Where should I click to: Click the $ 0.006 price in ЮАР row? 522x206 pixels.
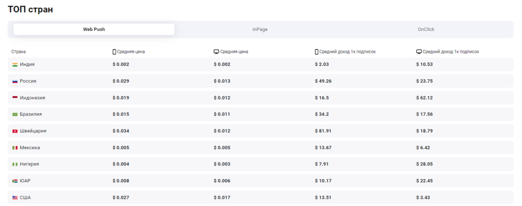pyautogui.click(x=222, y=181)
